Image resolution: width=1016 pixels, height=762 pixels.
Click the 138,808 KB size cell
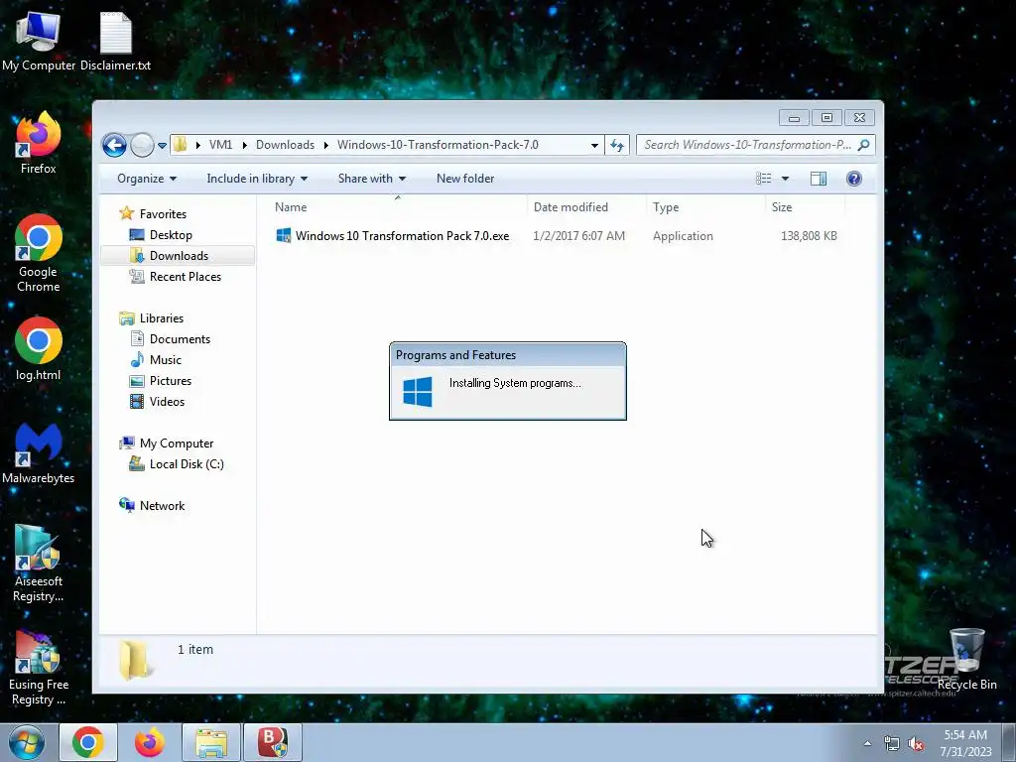pos(808,236)
